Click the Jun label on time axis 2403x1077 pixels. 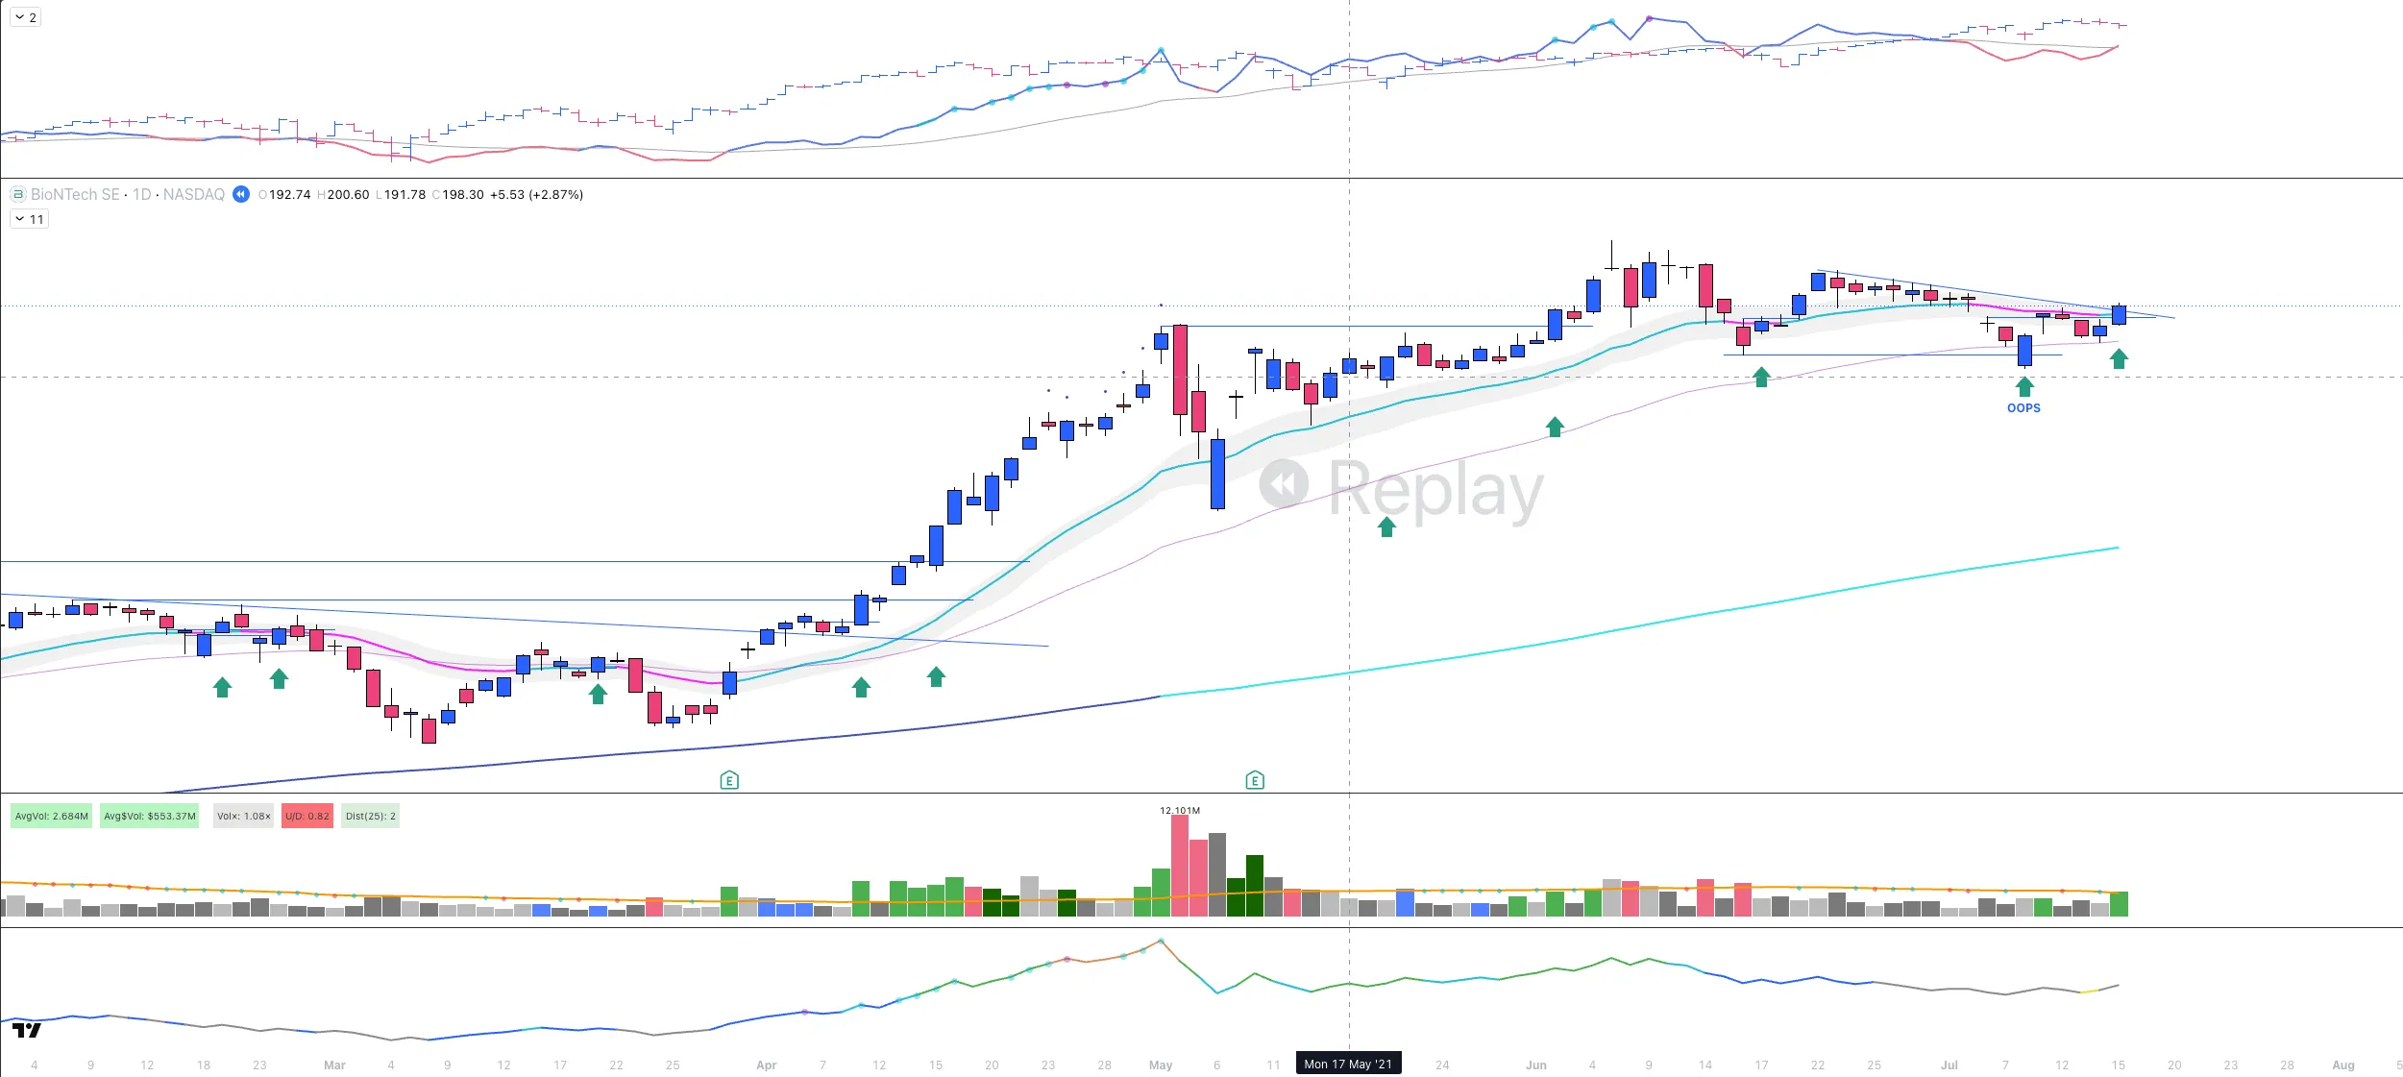1536,1065
